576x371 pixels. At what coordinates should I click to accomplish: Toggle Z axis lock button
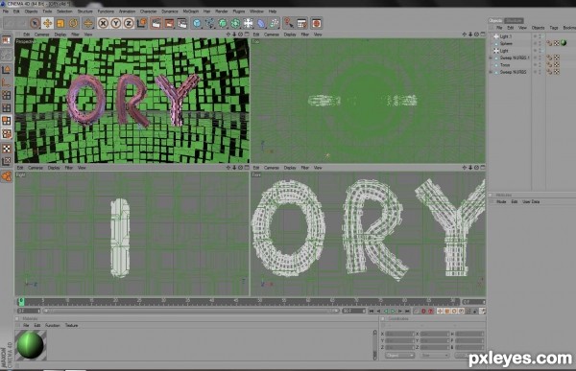click(129, 23)
